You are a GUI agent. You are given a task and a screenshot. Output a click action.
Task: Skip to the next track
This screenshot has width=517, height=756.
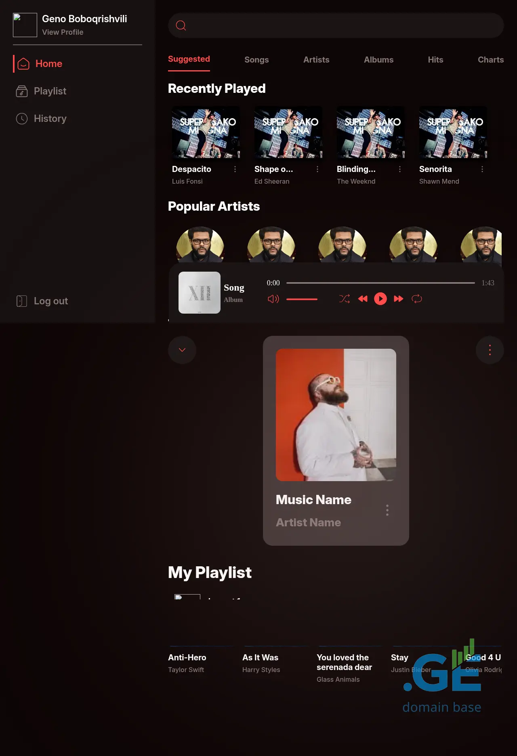(x=398, y=299)
